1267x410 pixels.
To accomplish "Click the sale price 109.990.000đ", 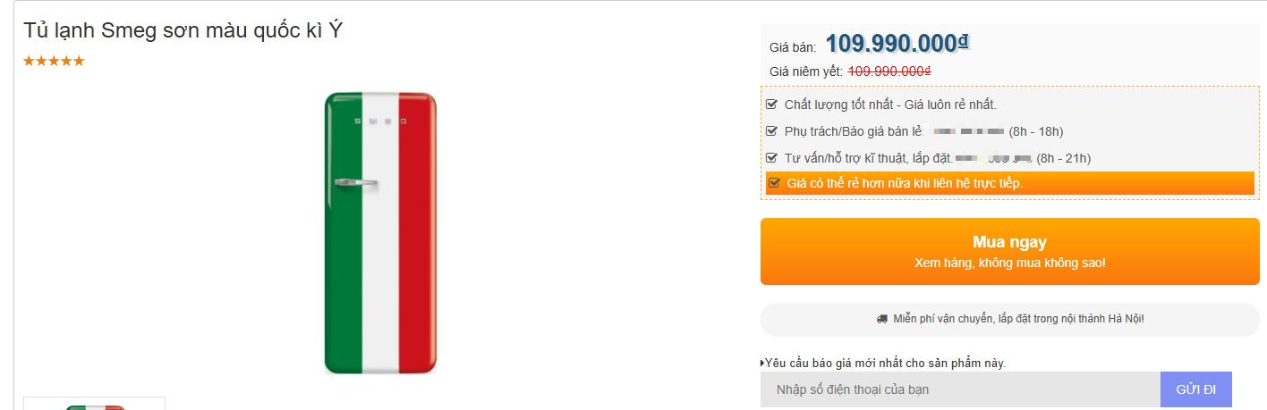I will (x=897, y=43).
